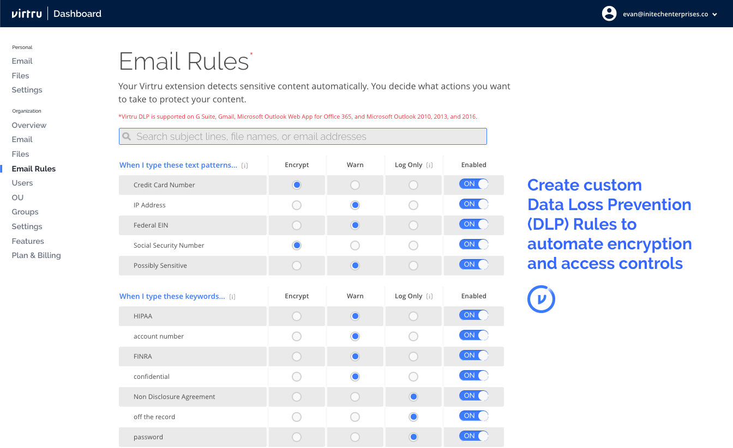Open Personal Files in sidebar

[21, 76]
